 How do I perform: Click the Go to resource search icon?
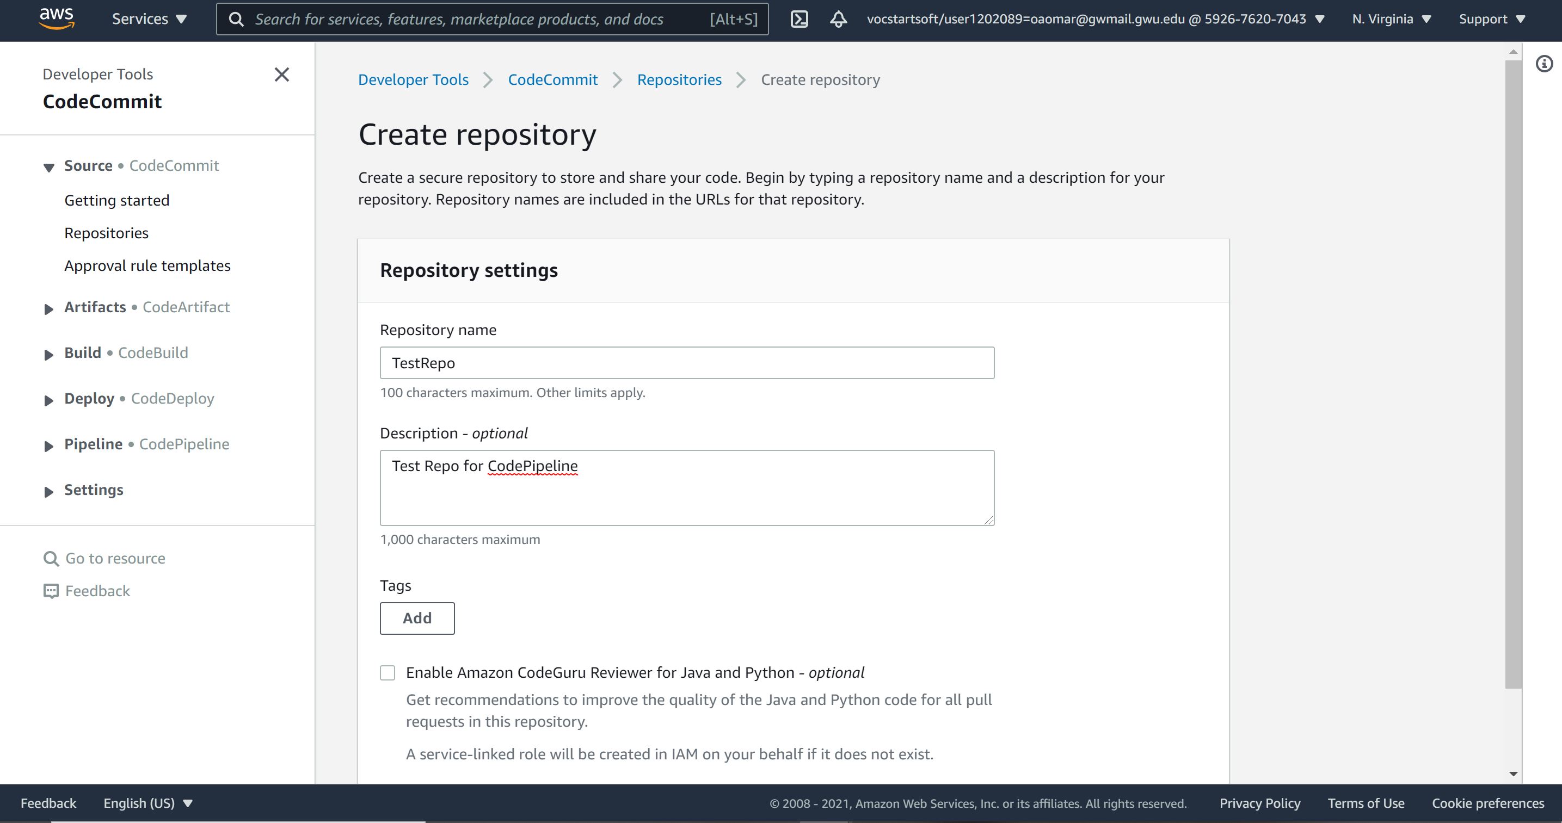point(51,559)
